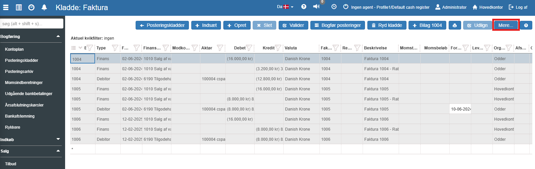Open filter for the Debet column
The image size is (535, 169).
(249, 48)
